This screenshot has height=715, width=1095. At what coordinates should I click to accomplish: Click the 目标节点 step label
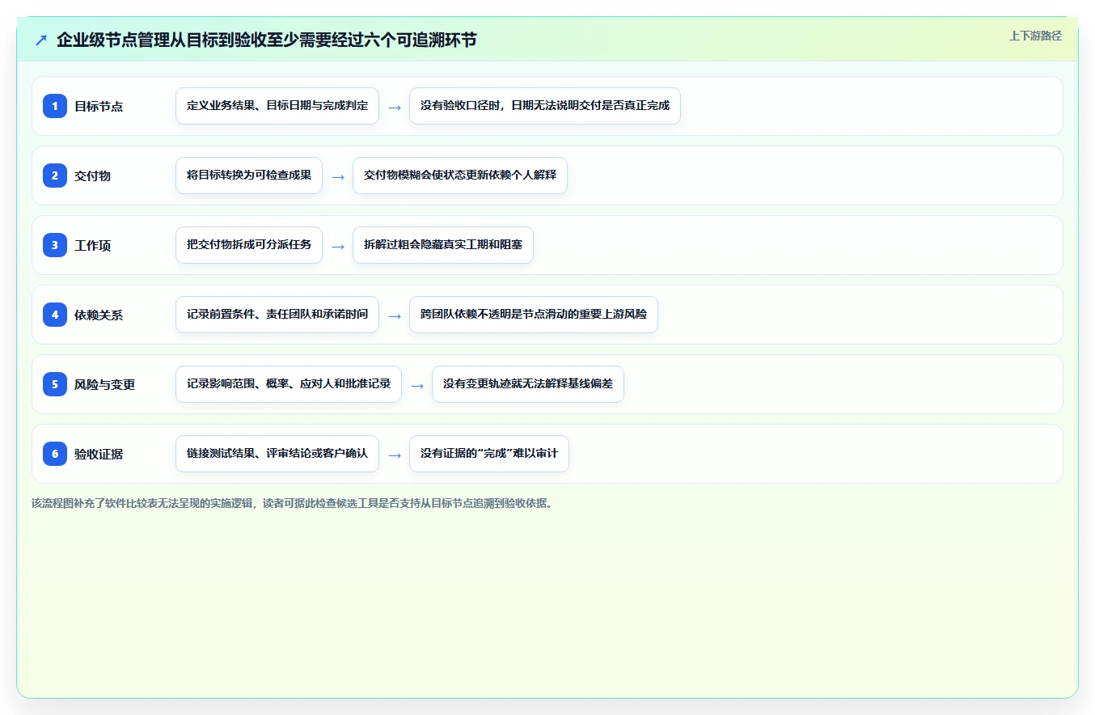[99, 106]
